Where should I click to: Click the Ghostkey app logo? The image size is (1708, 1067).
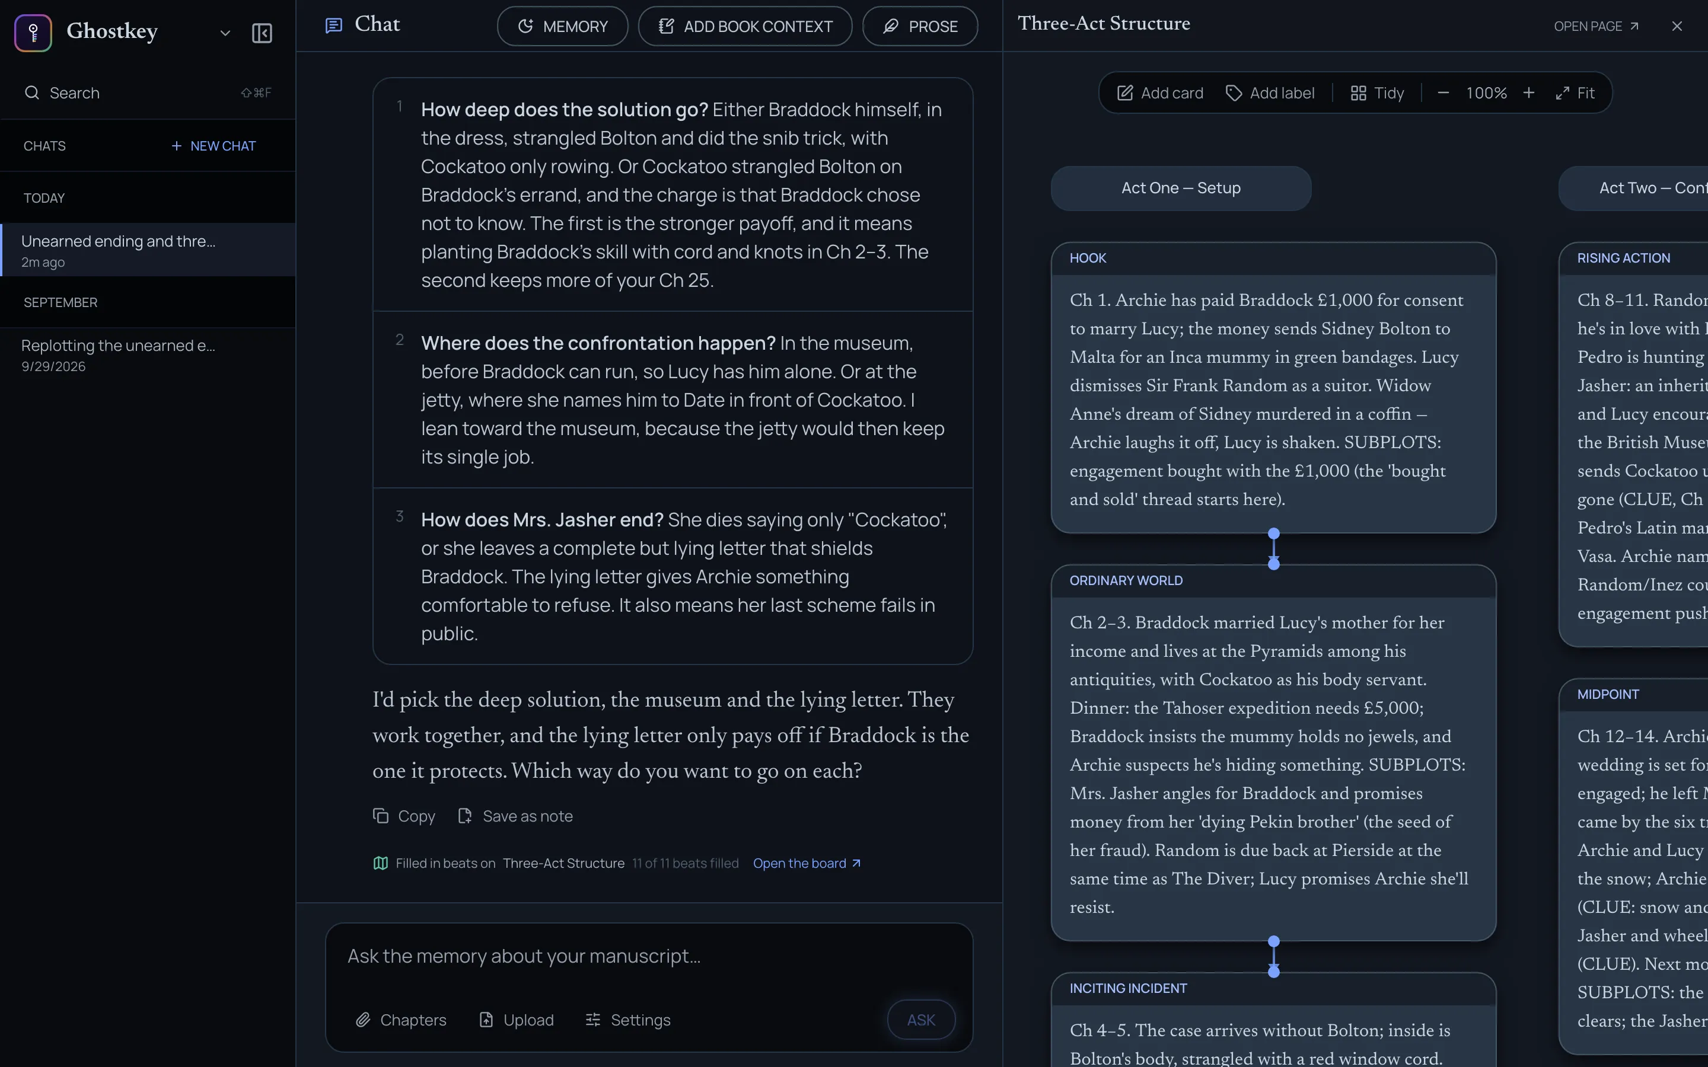coord(33,33)
